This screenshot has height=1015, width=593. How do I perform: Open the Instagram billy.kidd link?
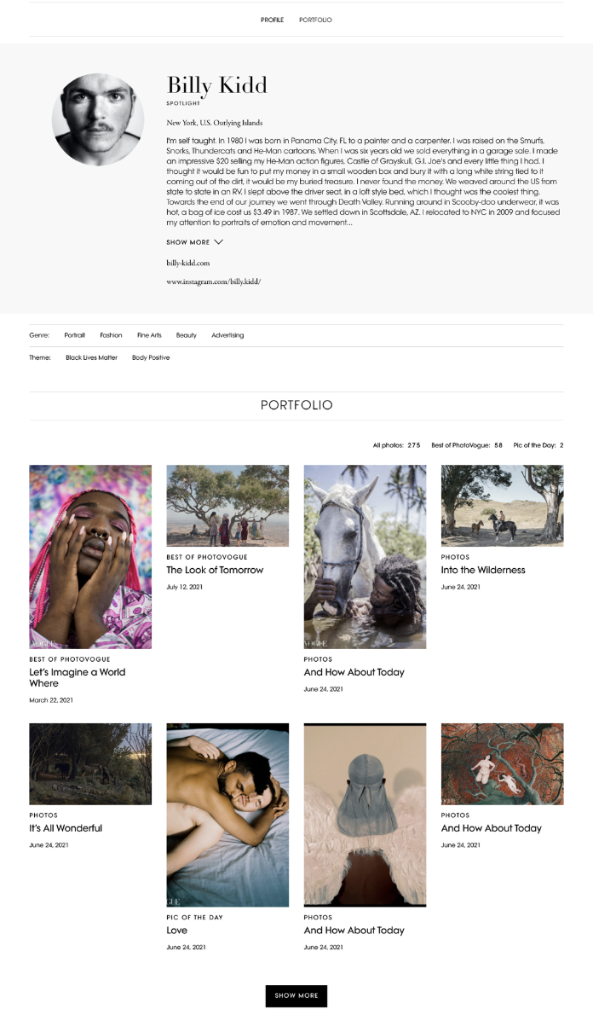pyautogui.click(x=213, y=281)
